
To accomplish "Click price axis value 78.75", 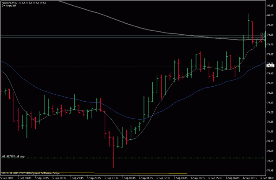I will (270, 141).
